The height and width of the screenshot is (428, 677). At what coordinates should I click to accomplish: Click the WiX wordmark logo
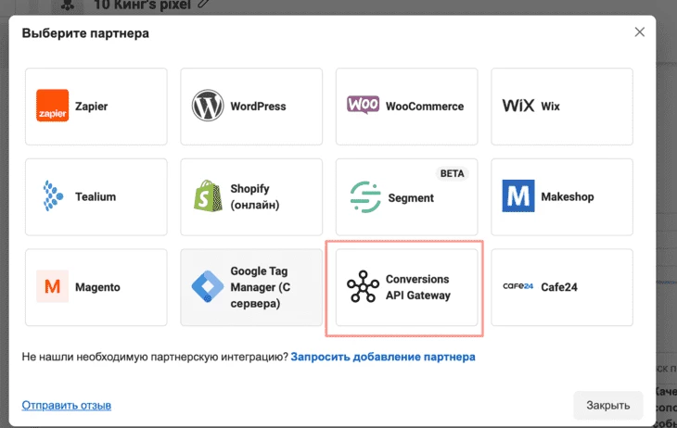518,106
